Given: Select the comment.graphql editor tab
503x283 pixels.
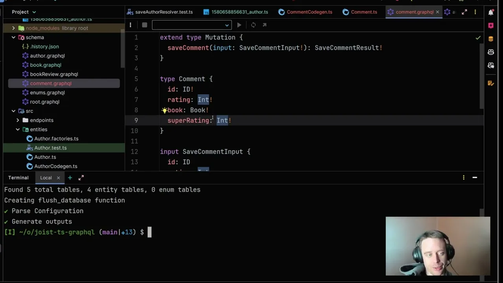Looking at the screenshot, I should (414, 12).
